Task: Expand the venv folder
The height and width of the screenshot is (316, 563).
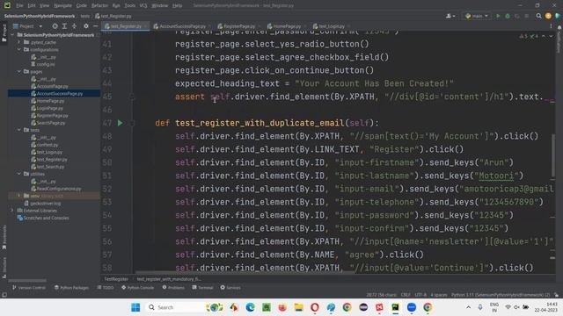Action: pos(19,196)
